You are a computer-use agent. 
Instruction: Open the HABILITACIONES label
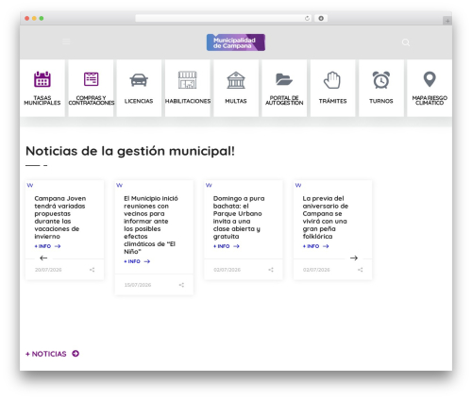click(x=188, y=101)
